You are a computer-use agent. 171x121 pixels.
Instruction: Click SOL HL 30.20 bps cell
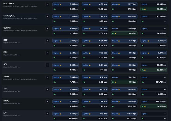pos(154,70)
